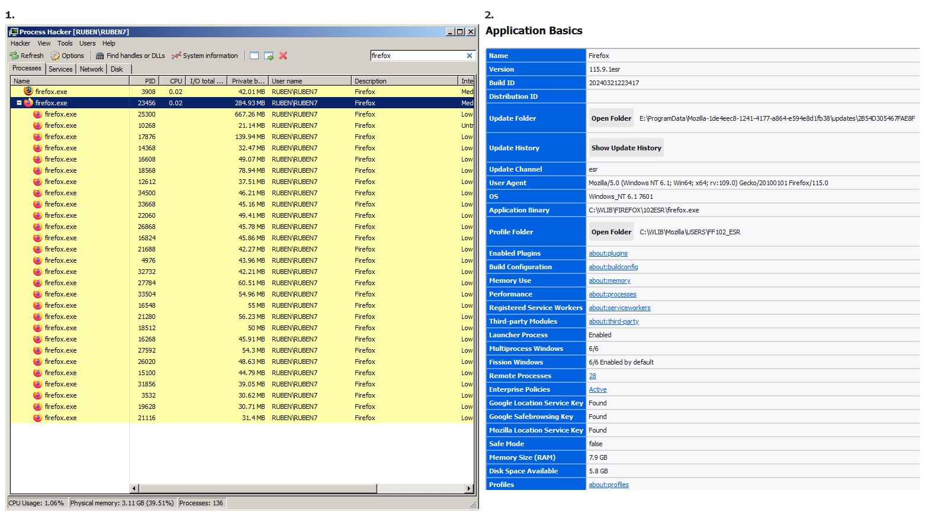
Task: Click the Refresh toolbar icon
Action: pyautogui.click(x=14, y=56)
